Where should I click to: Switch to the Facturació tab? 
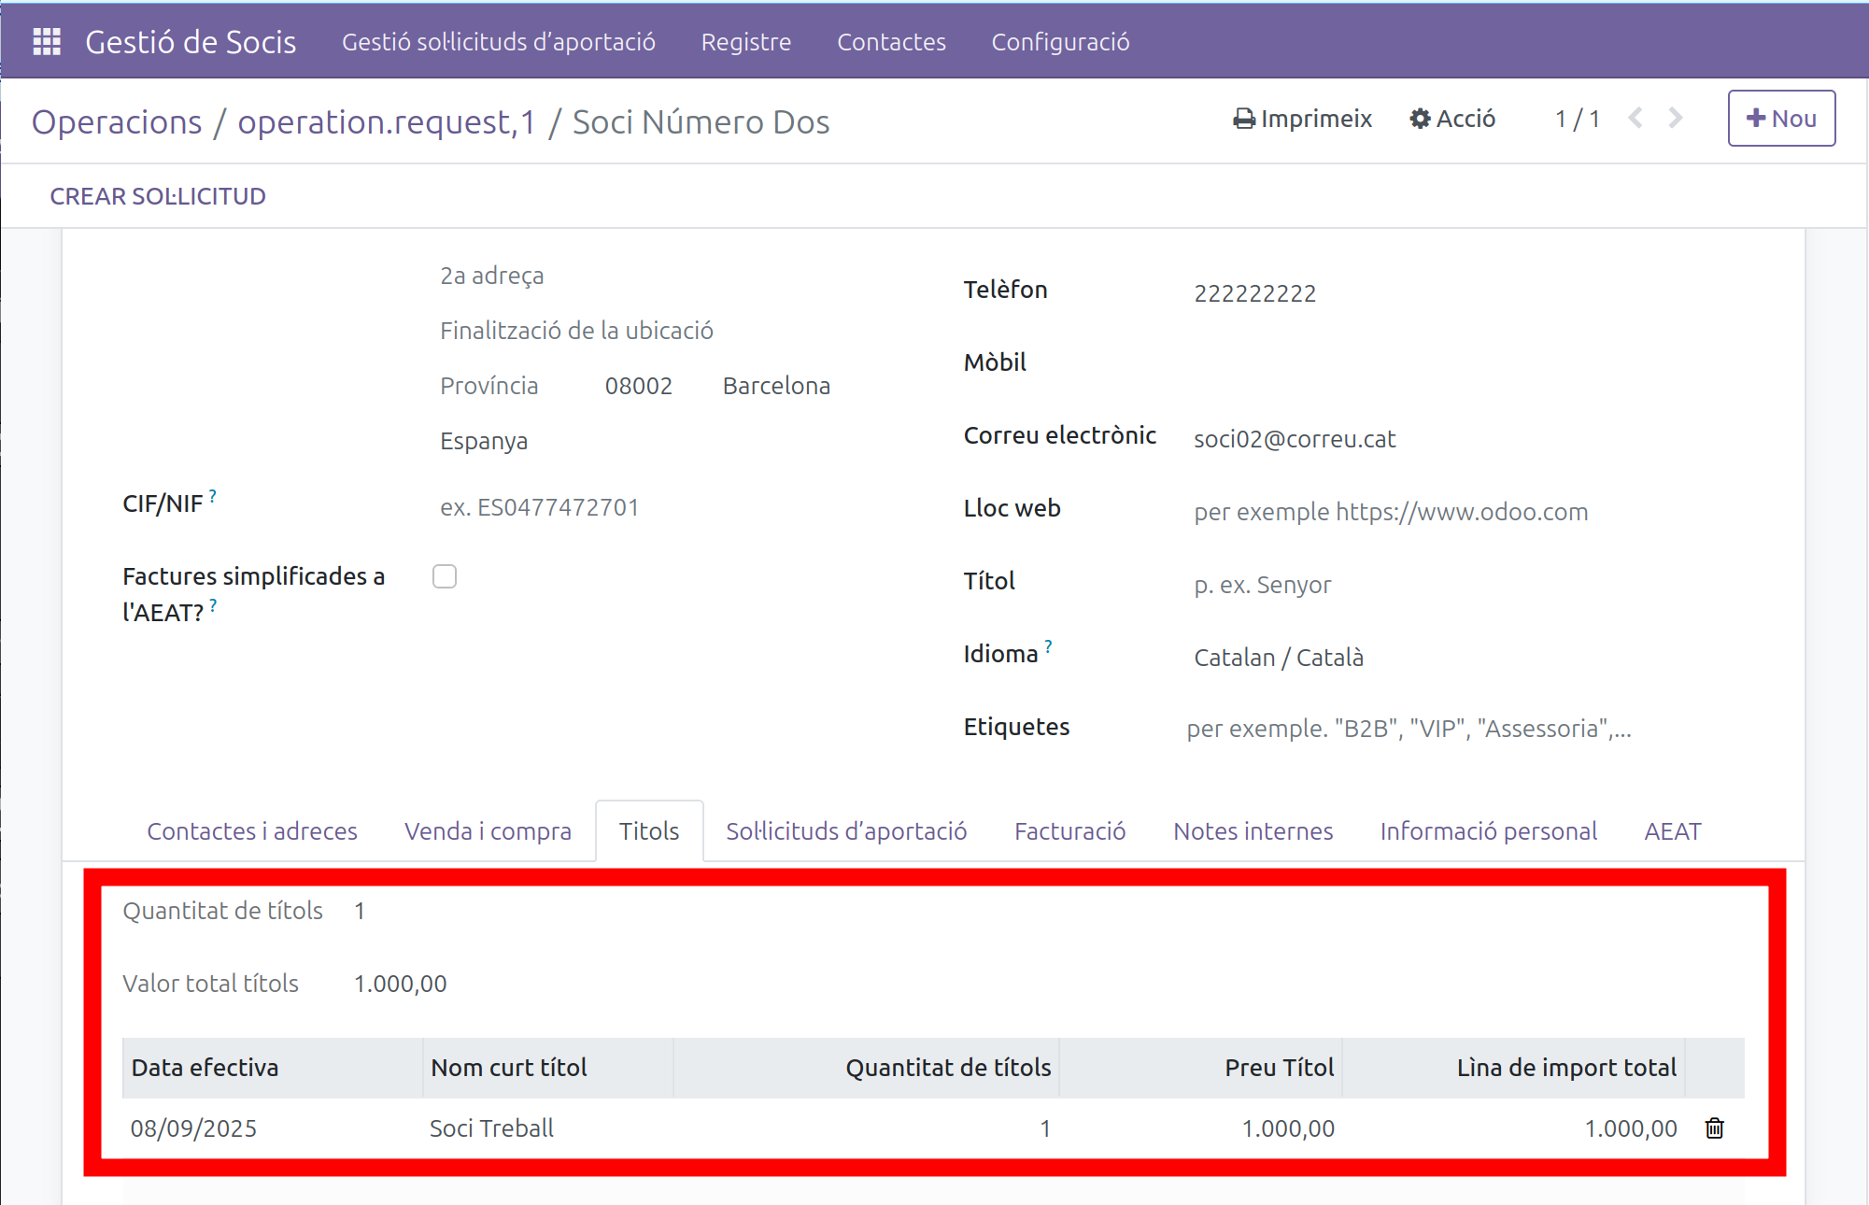[1069, 831]
